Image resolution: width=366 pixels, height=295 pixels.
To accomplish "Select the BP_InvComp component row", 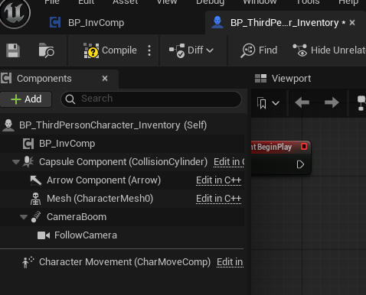I will (122, 144).
